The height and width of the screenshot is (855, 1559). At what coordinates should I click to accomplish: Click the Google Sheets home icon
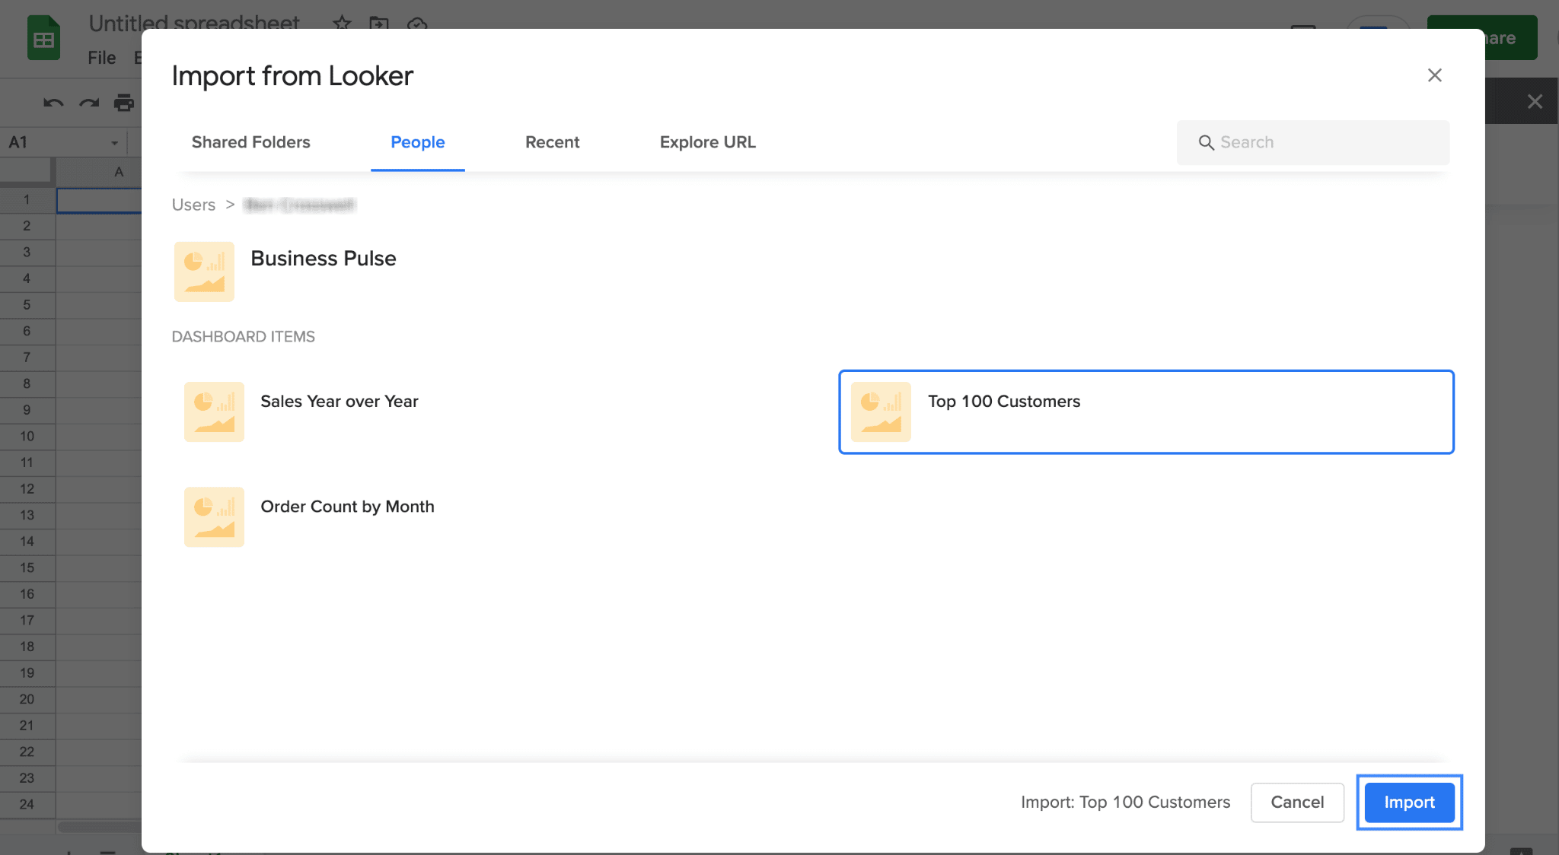click(43, 38)
